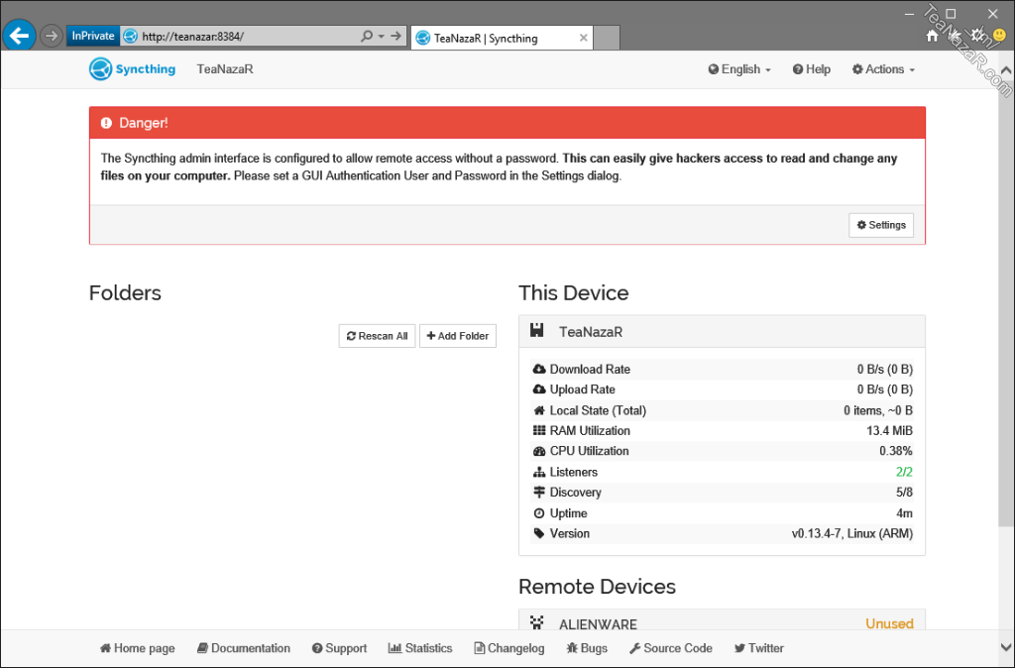Click the Upload Rate cloud icon

point(538,390)
